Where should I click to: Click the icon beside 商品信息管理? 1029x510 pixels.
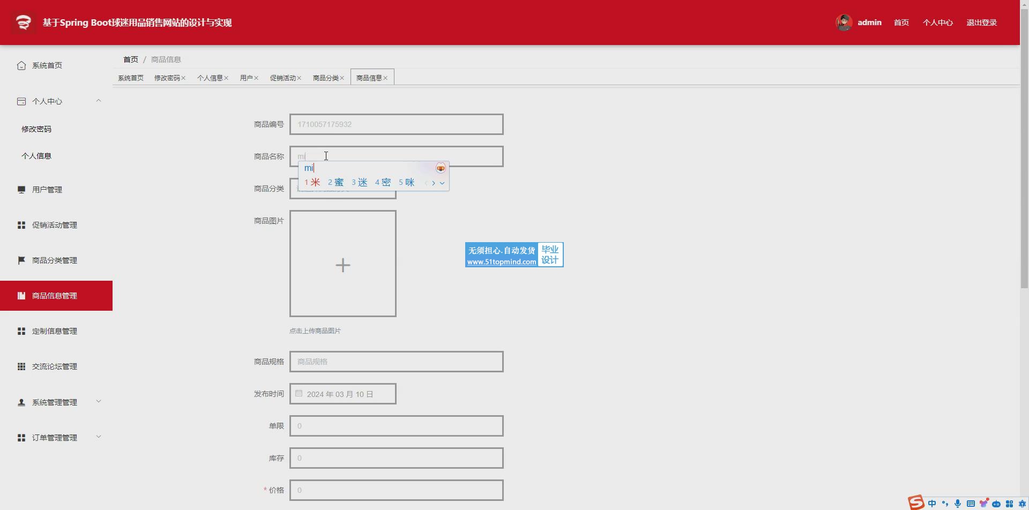[21, 296]
